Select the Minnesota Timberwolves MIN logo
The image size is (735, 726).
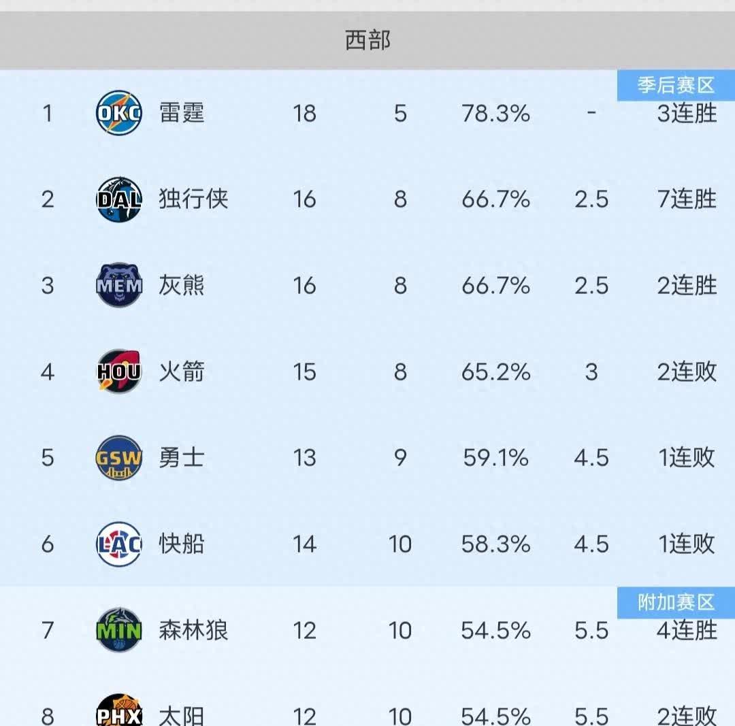pos(118,631)
